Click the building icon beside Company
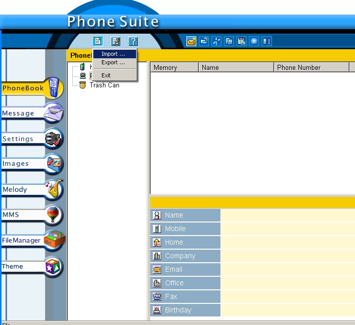Screen dimensions: 355x325 click(x=157, y=256)
